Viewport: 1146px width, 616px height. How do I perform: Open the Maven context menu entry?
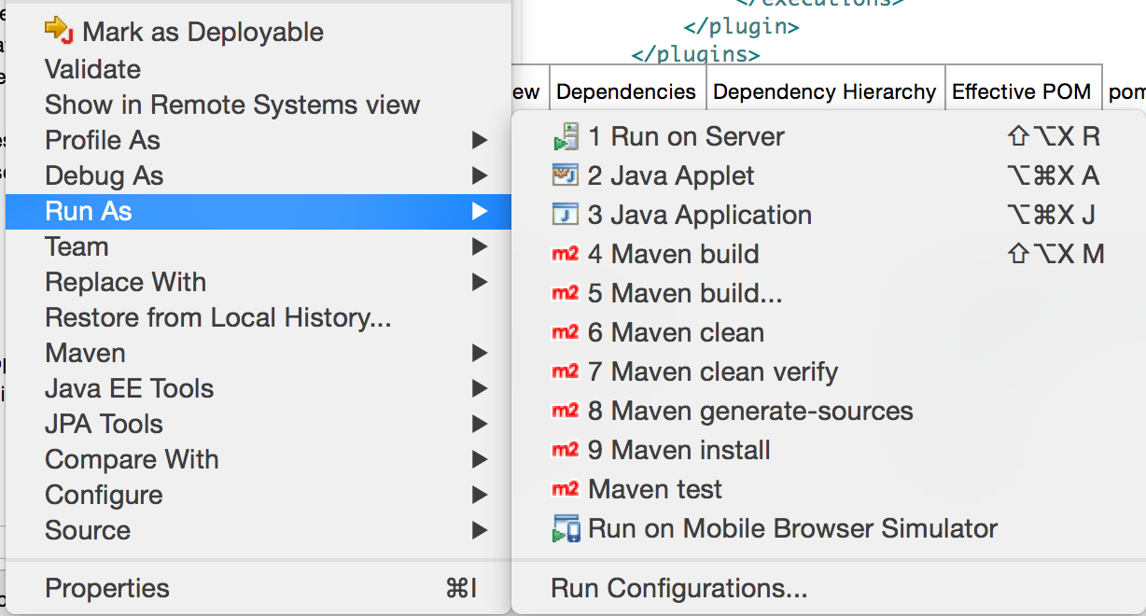pyautogui.click(x=259, y=353)
